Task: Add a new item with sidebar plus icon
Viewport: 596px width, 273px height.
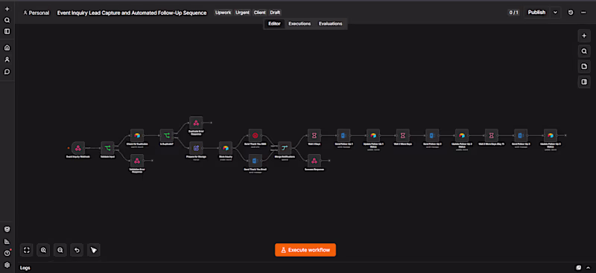Action: (7, 9)
